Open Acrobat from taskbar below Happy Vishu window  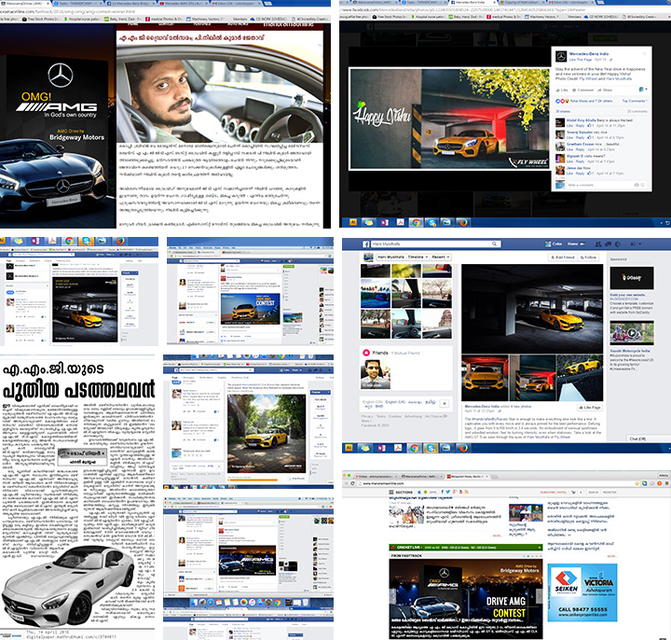(400, 222)
